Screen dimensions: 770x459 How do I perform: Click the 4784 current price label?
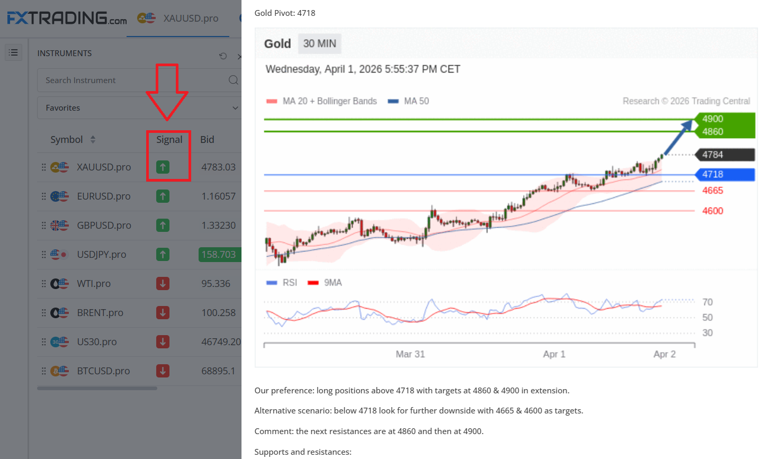point(724,155)
